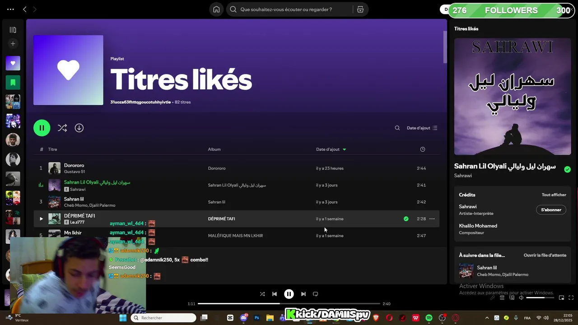Go back with the left arrow
578x325 pixels.
click(25, 9)
